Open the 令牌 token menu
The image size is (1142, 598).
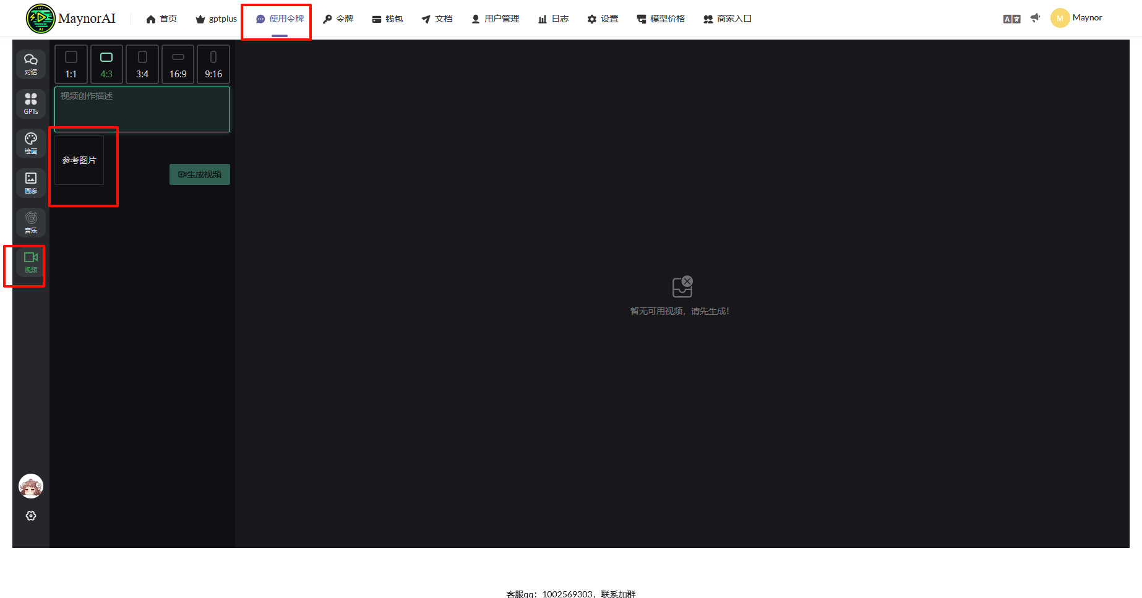pyautogui.click(x=338, y=19)
